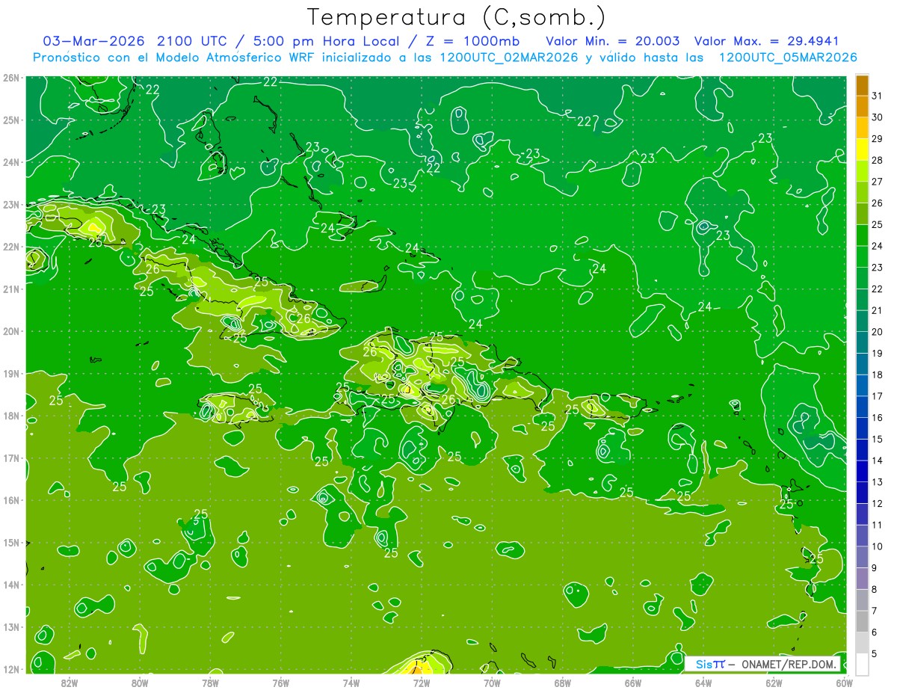
Task: Click the title "Temperatura (C,somb.)"
Action: point(456,17)
